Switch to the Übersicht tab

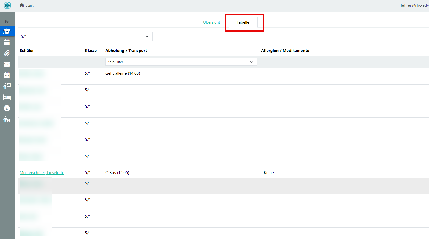(x=211, y=22)
